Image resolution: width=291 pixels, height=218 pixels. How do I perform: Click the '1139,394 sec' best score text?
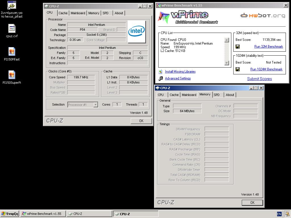tap(272, 40)
